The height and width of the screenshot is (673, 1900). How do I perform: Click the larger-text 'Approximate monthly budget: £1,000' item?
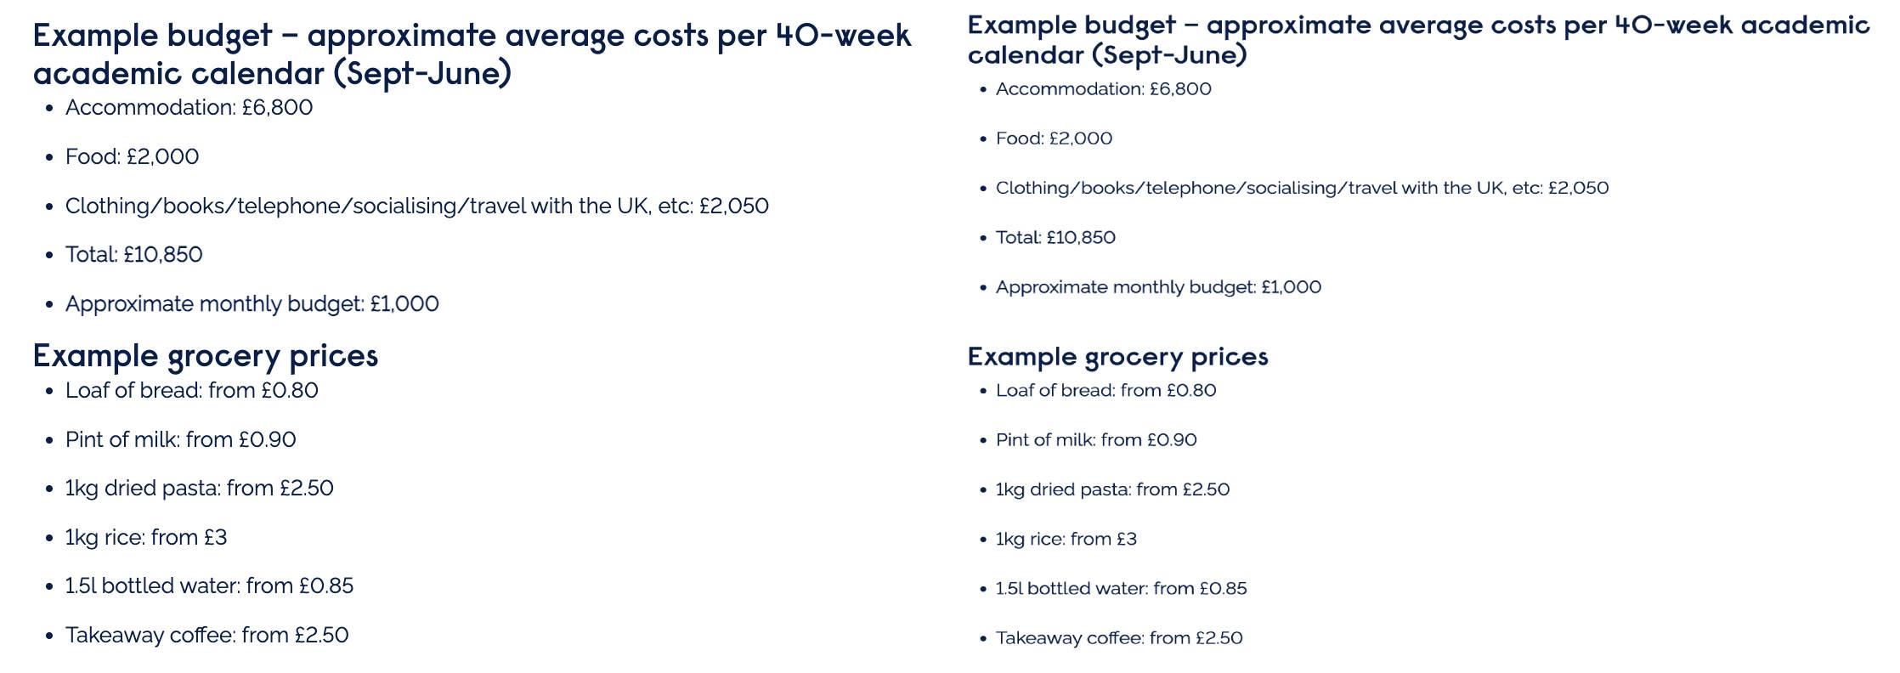[x=252, y=304]
